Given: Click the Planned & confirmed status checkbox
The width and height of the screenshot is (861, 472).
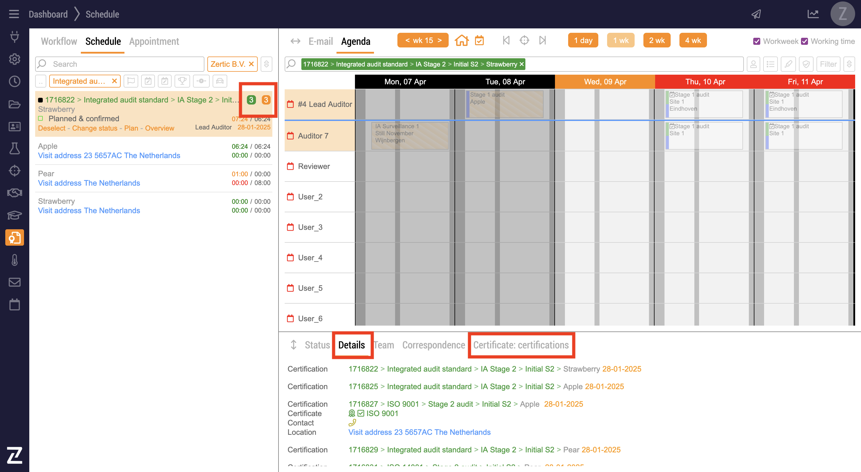Looking at the screenshot, I should pyautogui.click(x=41, y=119).
